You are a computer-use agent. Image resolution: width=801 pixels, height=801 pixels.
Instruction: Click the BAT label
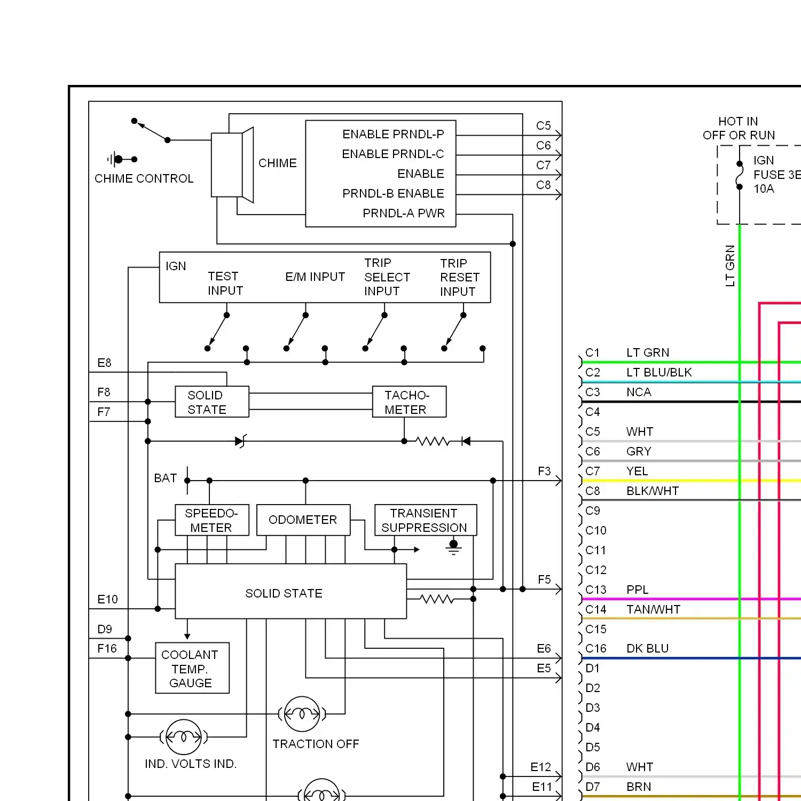(x=166, y=478)
